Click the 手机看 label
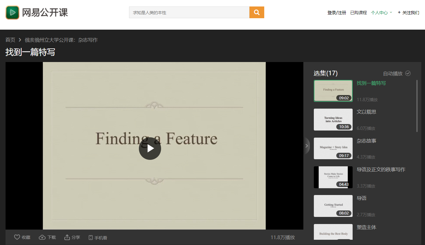Screen dimensions: 425x245 tap(101, 238)
